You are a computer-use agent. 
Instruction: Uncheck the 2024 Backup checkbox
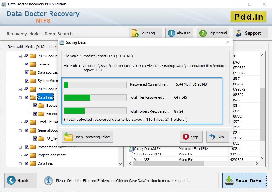point(27,89)
